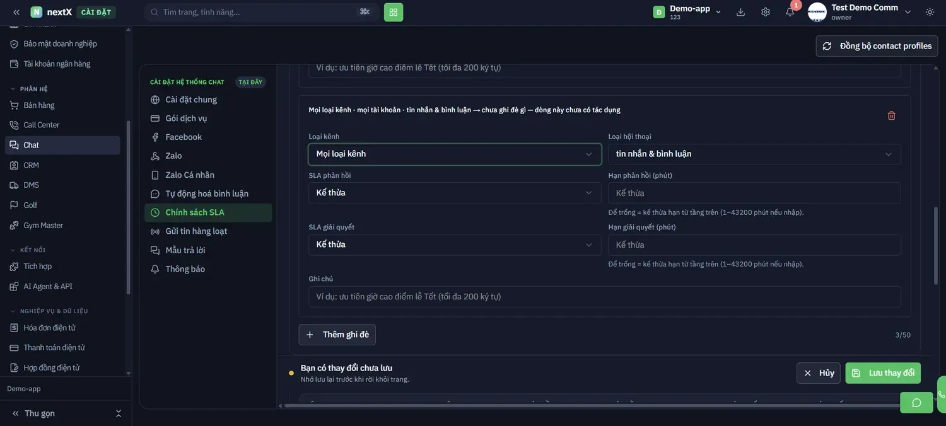Click Hủy to discard changes
946x426 pixels.
pos(818,373)
